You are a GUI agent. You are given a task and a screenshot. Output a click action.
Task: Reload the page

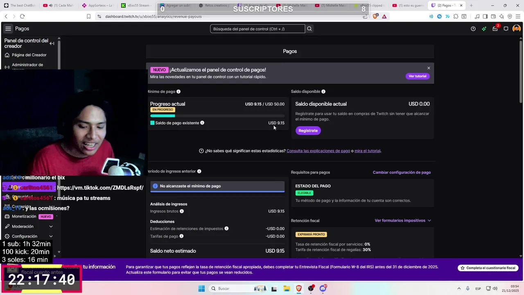coord(22,16)
